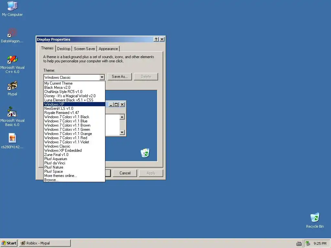This screenshot has width=331, height=248.
Task: Choose Black Mesa v2.0 theme
Action: coord(74,88)
